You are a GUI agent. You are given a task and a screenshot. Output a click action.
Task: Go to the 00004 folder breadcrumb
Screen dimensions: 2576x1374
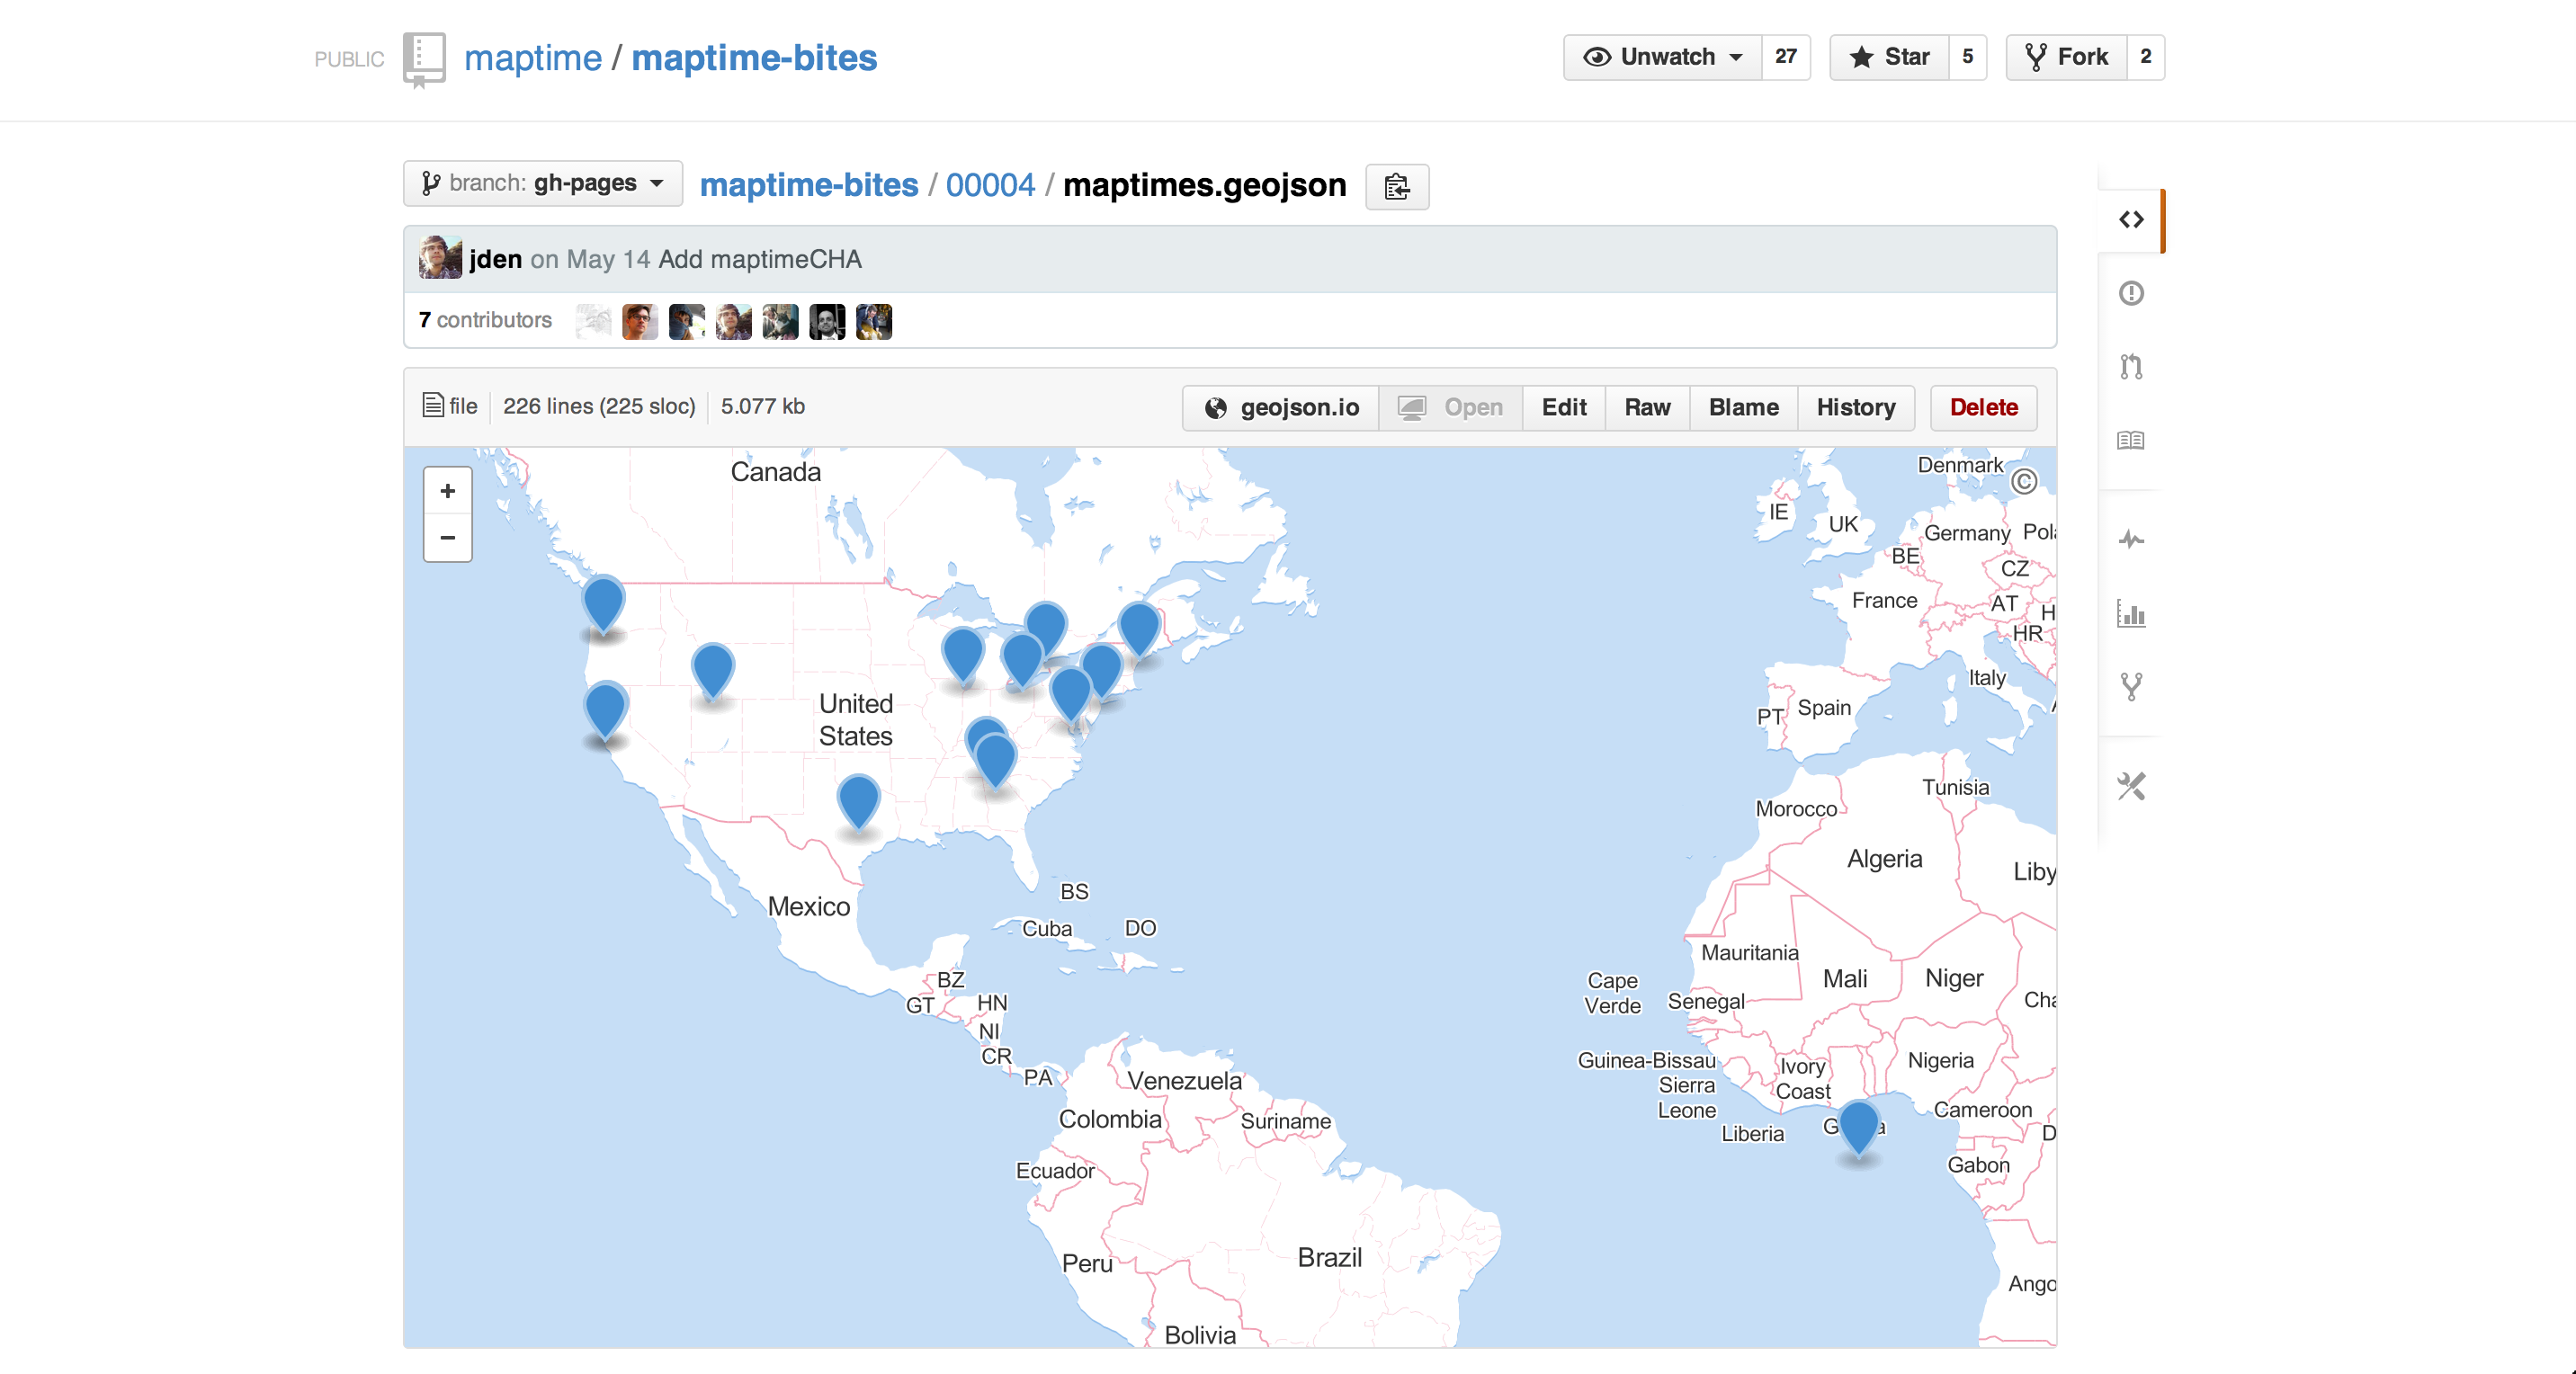coord(990,185)
